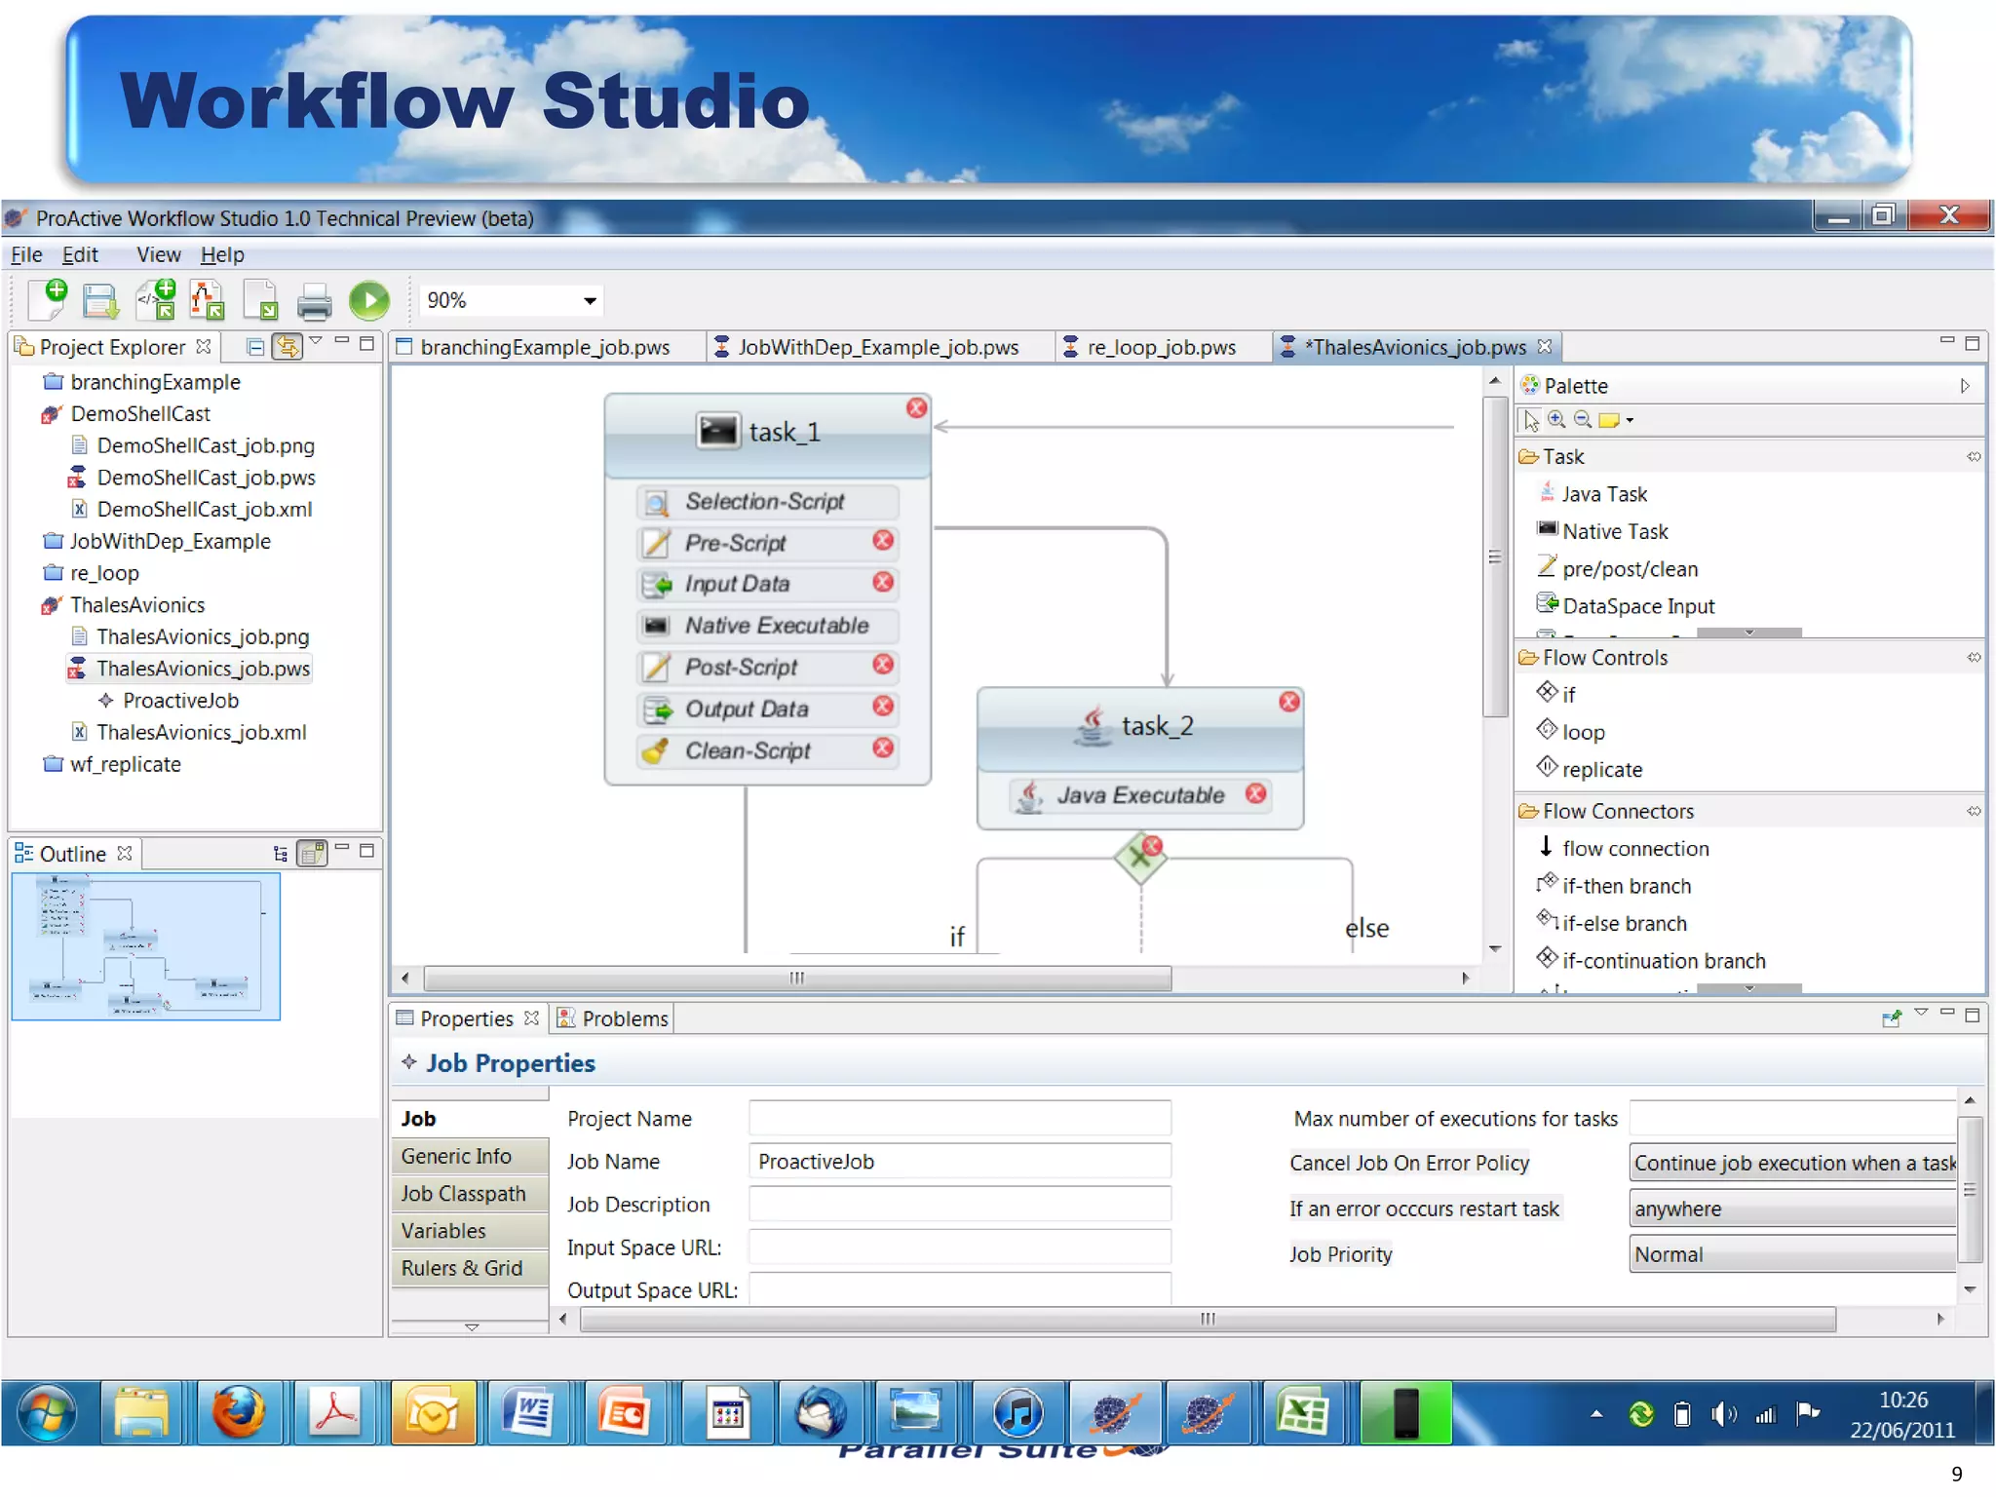This screenshot has width=1996, height=1497.
Task: Select Native Task in the palette
Action: [1614, 531]
